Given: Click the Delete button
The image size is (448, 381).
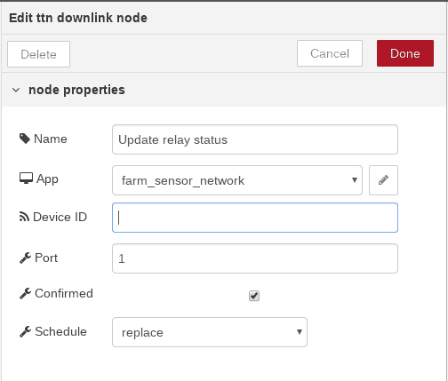Looking at the screenshot, I should coord(38,54).
